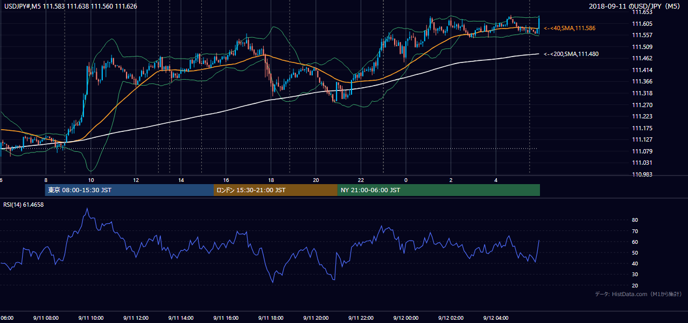The height and width of the screenshot is (323, 688).
Task: Click hour label 14 under price chart
Action: coord(181,180)
